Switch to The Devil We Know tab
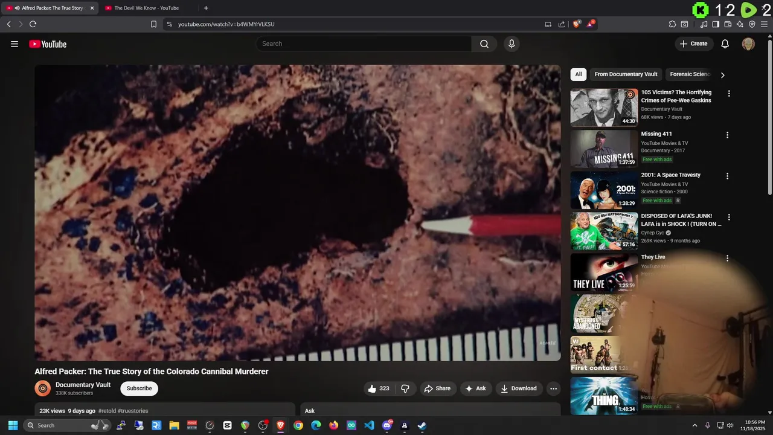Viewport: 773px width, 435px height. (146, 8)
